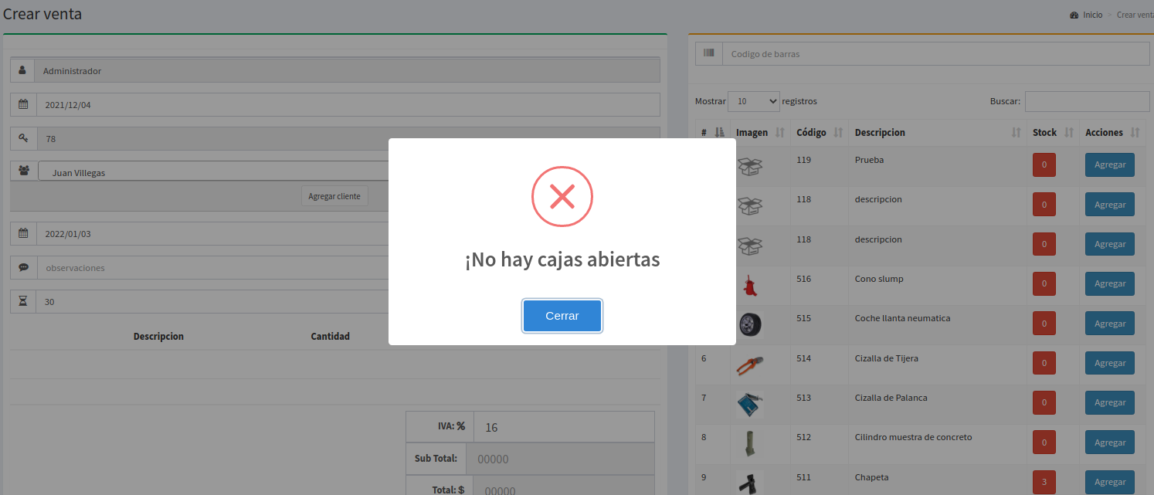
Task: Close the error dialog with Cerrar button
Action: click(x=562, y=316)
